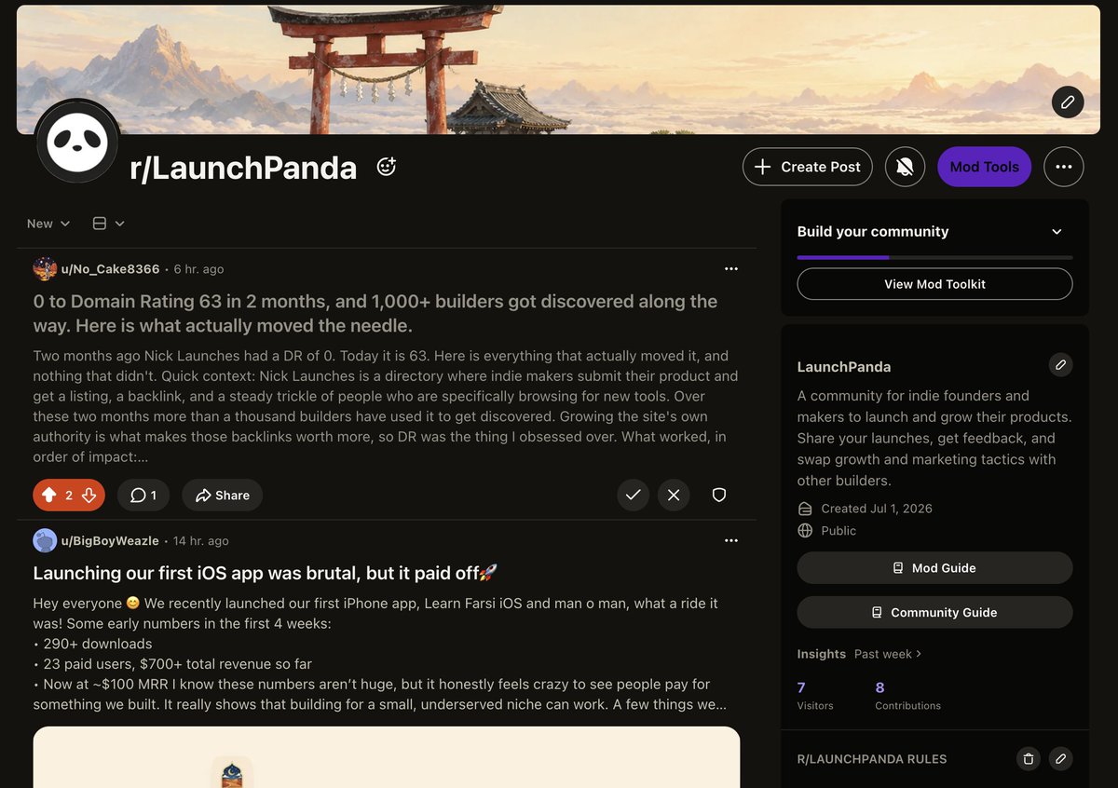The image size is (1118, 788).
Task: Open the community emoji status icon next to r/LaunchPanda
Action: point(386,167)
